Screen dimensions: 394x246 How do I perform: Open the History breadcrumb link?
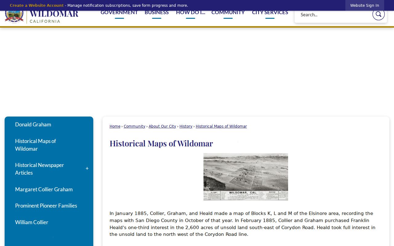pos(186,126)
